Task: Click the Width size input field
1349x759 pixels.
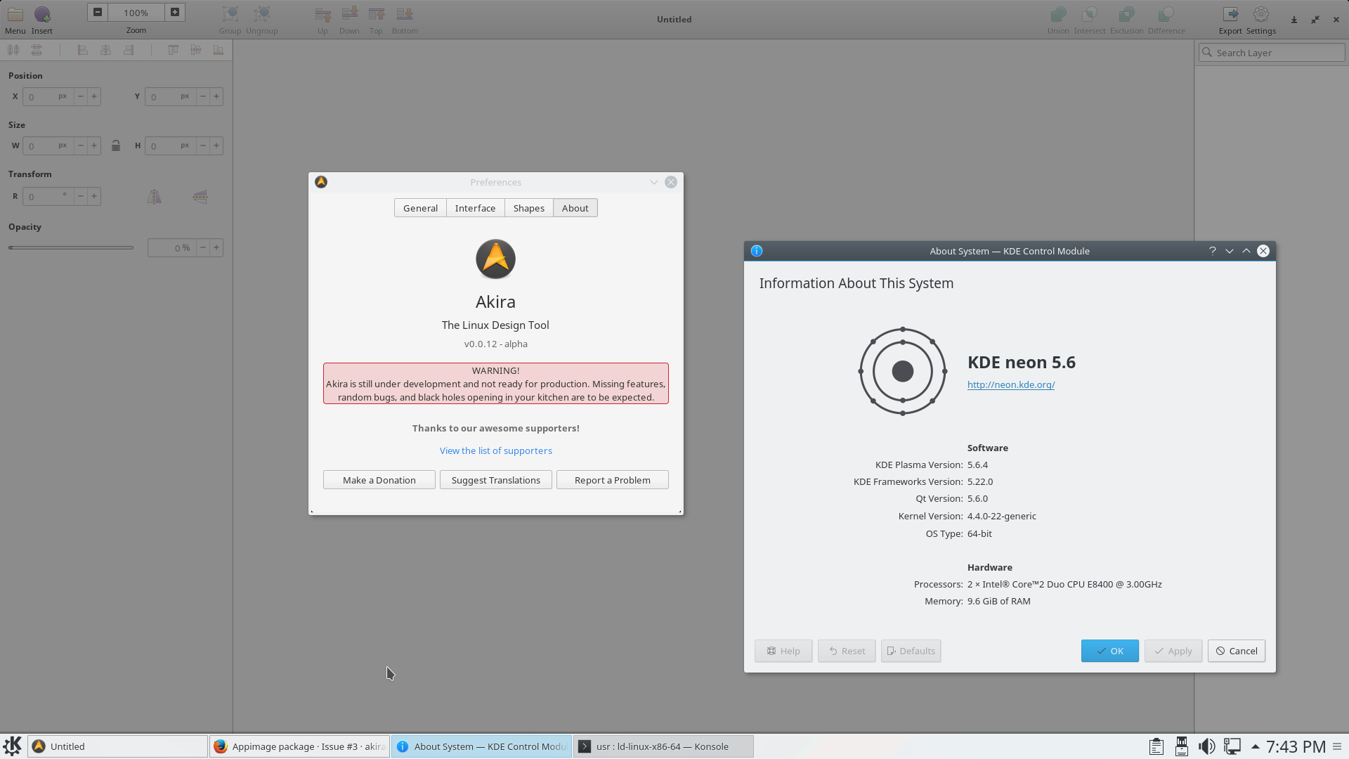Action: click(48, 145)
